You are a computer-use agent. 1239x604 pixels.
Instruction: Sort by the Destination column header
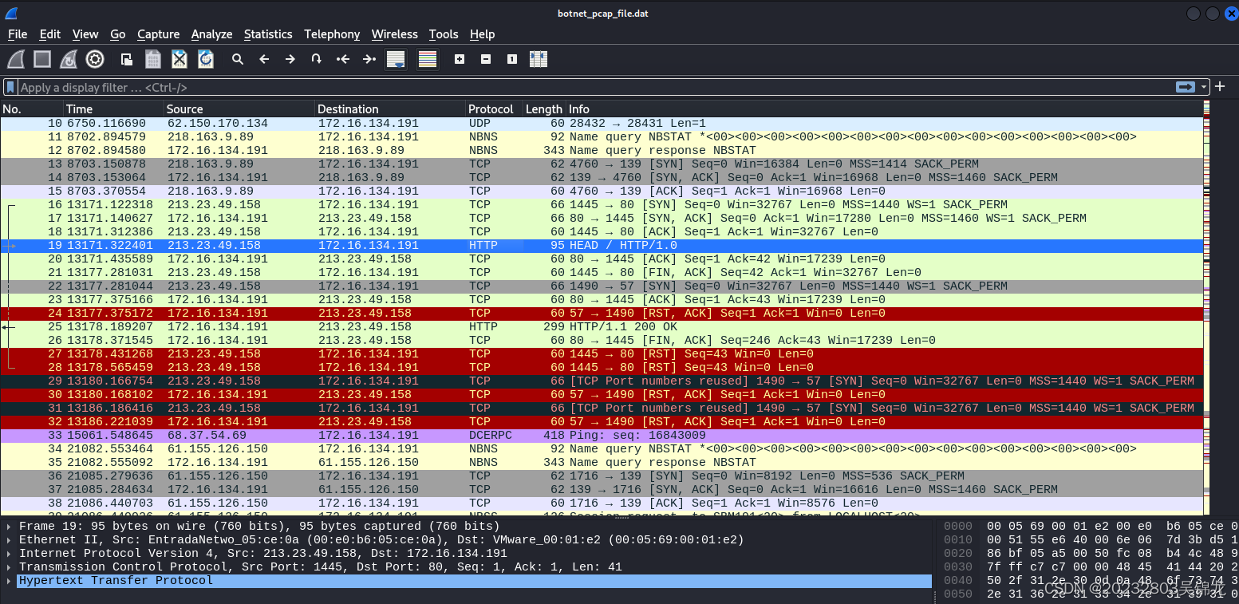[x=390, y=109]
